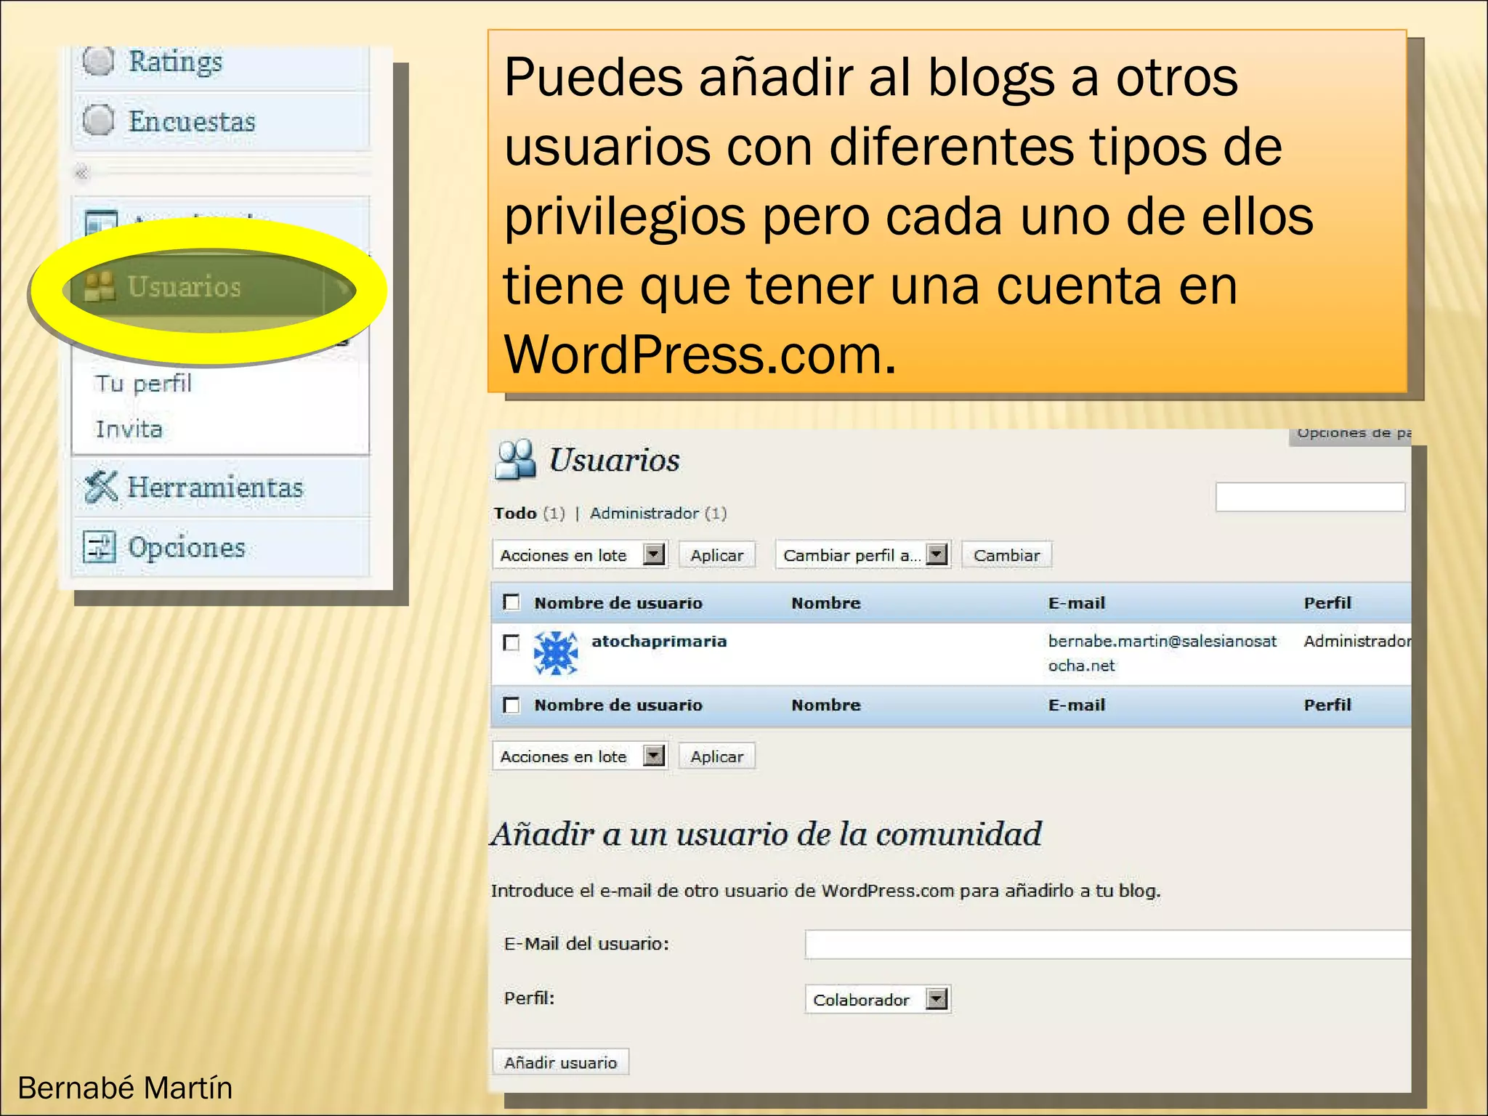The width and height of the screenshot is (1488, 1116).
Task: Click bottom Aplicar button
Action: point(717,756)
